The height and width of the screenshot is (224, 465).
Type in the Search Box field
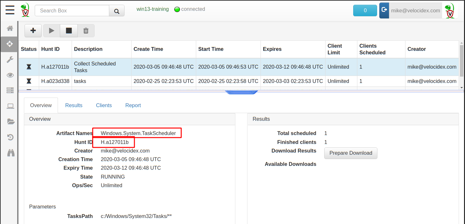click(72, 10)
